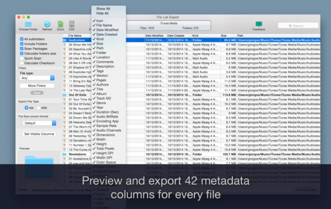The image size is (331, 209).
Task: Click the large folder preview thumbnail
Action: 39,166
